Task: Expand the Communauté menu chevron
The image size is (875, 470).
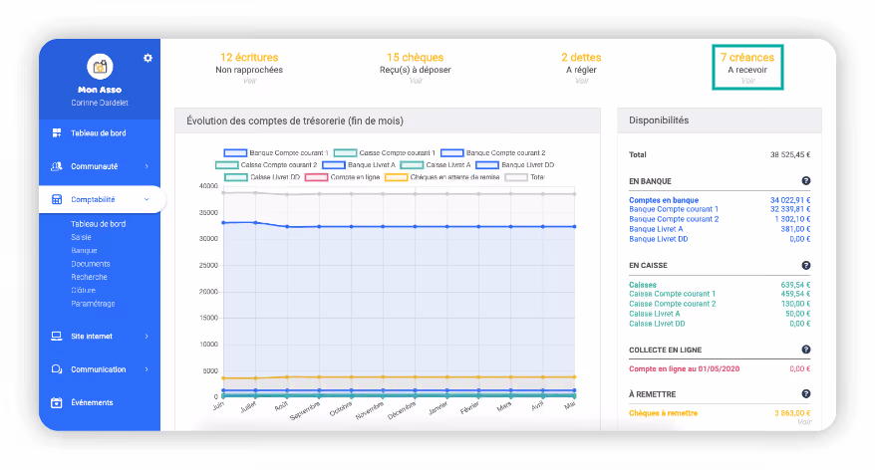Action: [x=146, y=166]
